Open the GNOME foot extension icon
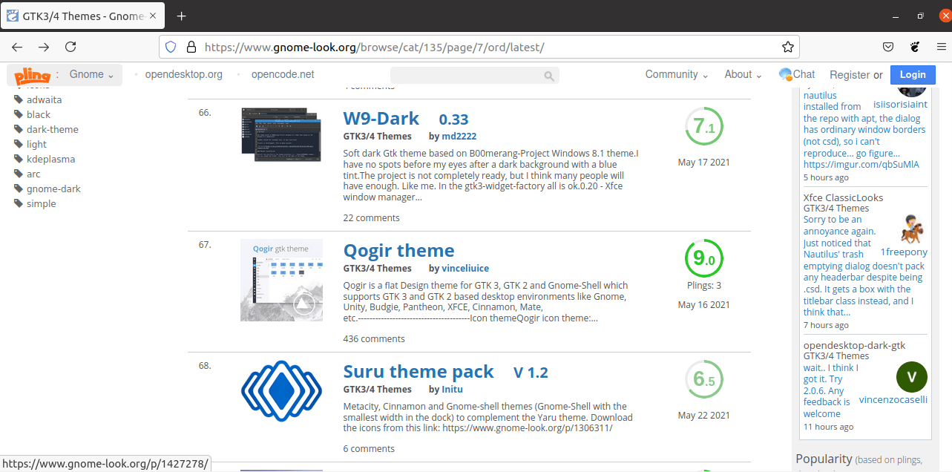The height and width of the screenshot is (472, 952). point(915,47)
